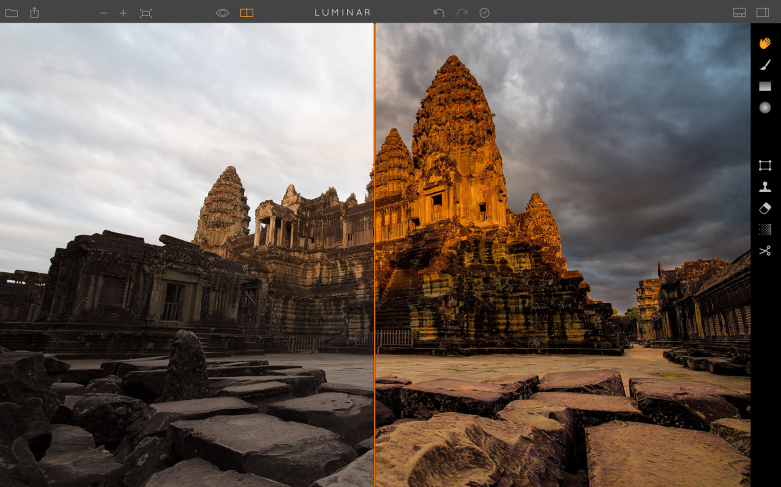Activate the Crop tool
This screenshot has width=781, height=487.
tap(765, 165)
